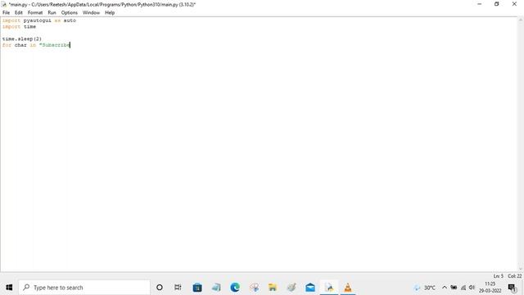524x295 pixels.
Task: Open the clock and date flyout
Action: [x=490, y=288]
